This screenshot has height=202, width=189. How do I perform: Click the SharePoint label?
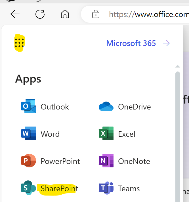tap(59, 189)
